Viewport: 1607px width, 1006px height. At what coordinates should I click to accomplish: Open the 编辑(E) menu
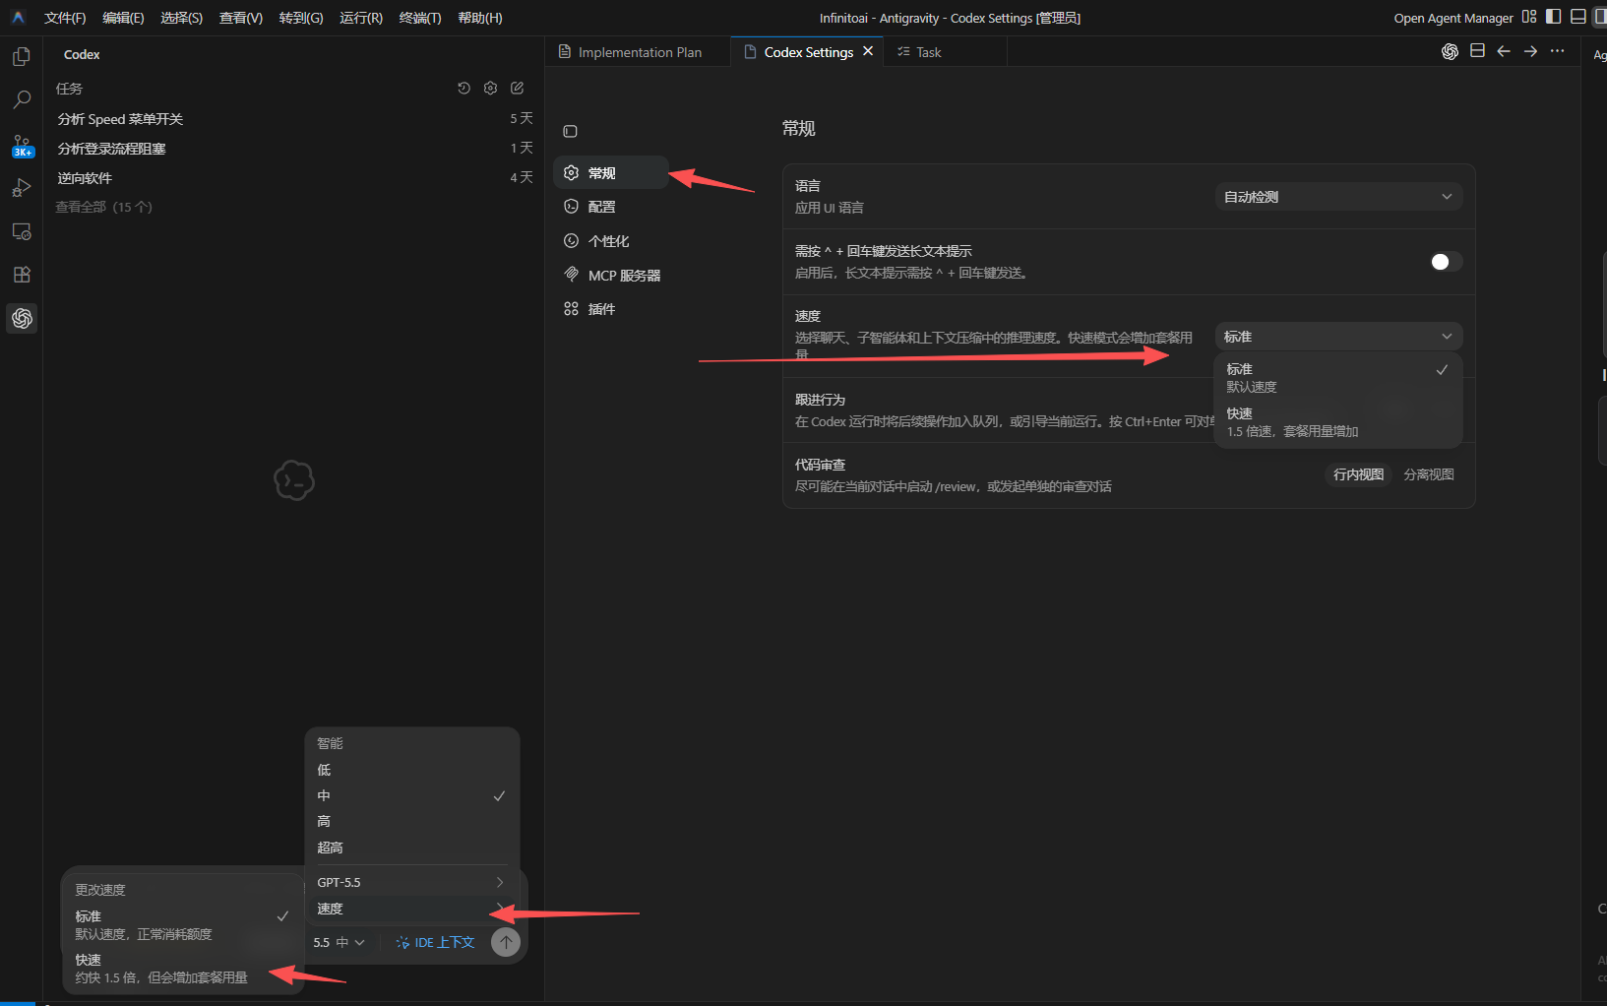(123, 18)
